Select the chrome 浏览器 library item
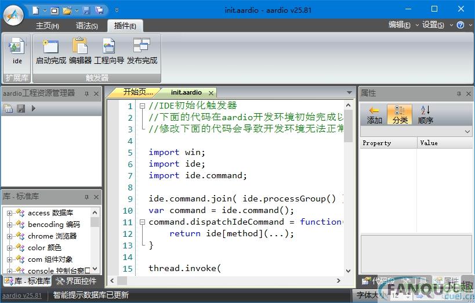Viewport: 475px width, 303px height. pos(52,236)
